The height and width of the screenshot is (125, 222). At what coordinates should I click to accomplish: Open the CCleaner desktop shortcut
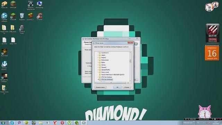pos(40,17)
